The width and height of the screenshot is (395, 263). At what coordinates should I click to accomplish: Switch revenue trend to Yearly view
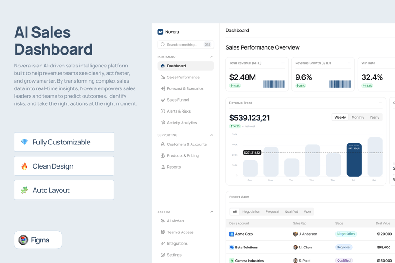pyautogui.click(x=374, y=118)
